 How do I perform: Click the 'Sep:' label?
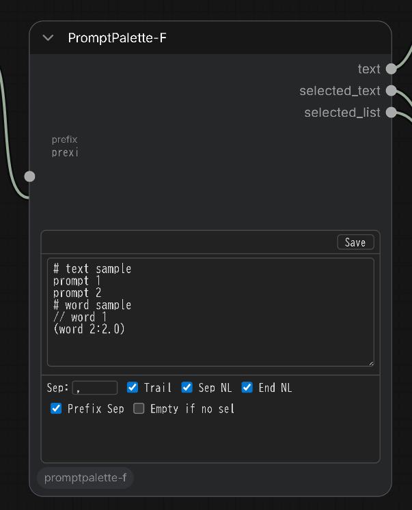[57, 388]
